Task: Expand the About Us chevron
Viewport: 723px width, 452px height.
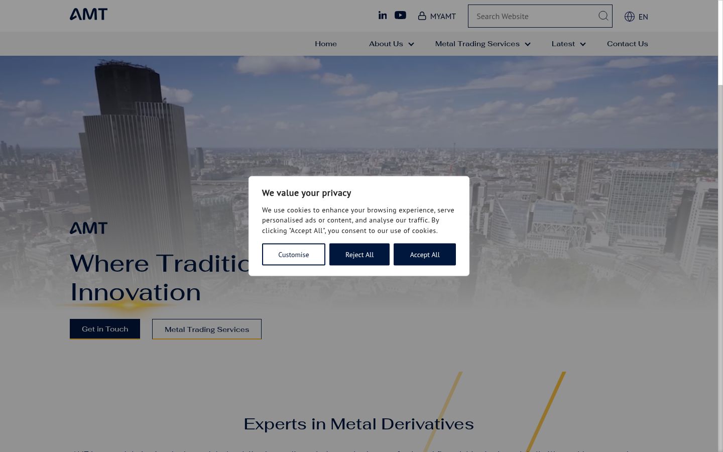Action: click(x=411, y=44)
